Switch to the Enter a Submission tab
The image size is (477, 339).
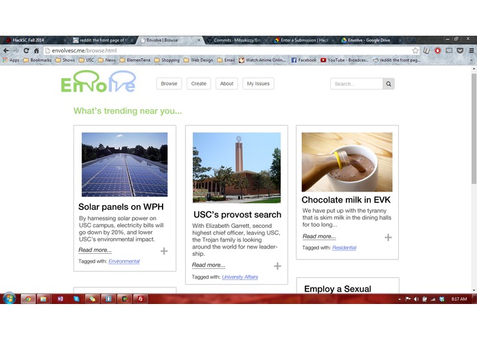click(304, 40)
